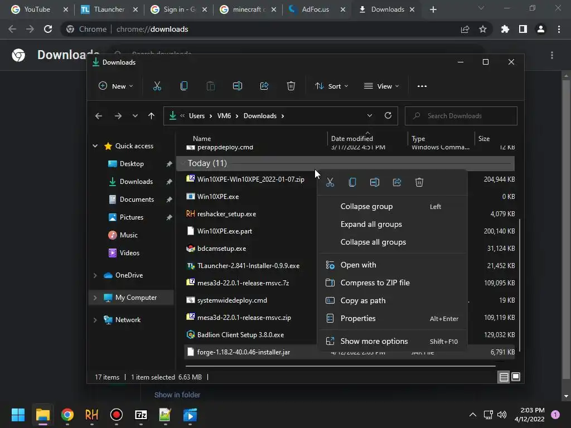Open the recent locations chevron by the nav arrows

[x=135, y=116]
